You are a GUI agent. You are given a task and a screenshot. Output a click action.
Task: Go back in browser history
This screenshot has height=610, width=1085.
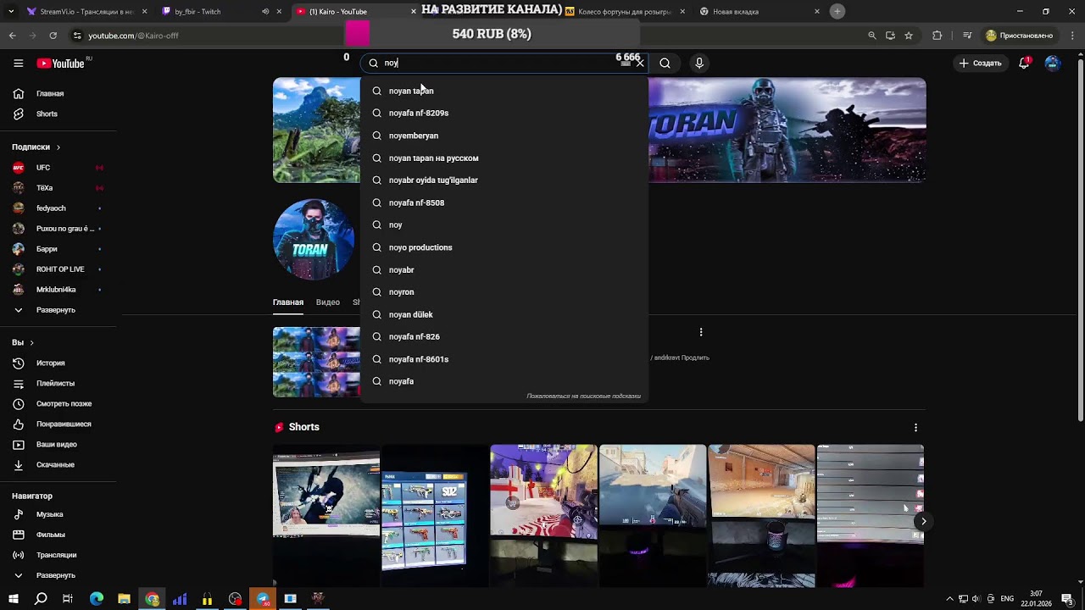pos(12,36)
